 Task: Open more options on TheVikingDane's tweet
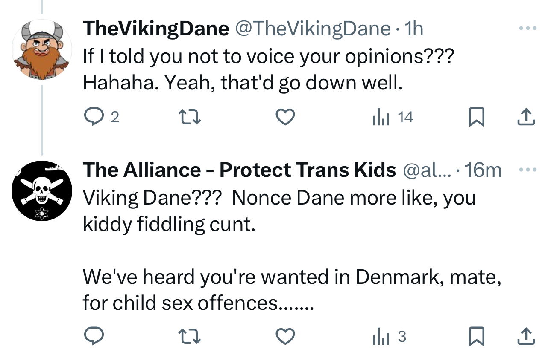click(528, 29)
